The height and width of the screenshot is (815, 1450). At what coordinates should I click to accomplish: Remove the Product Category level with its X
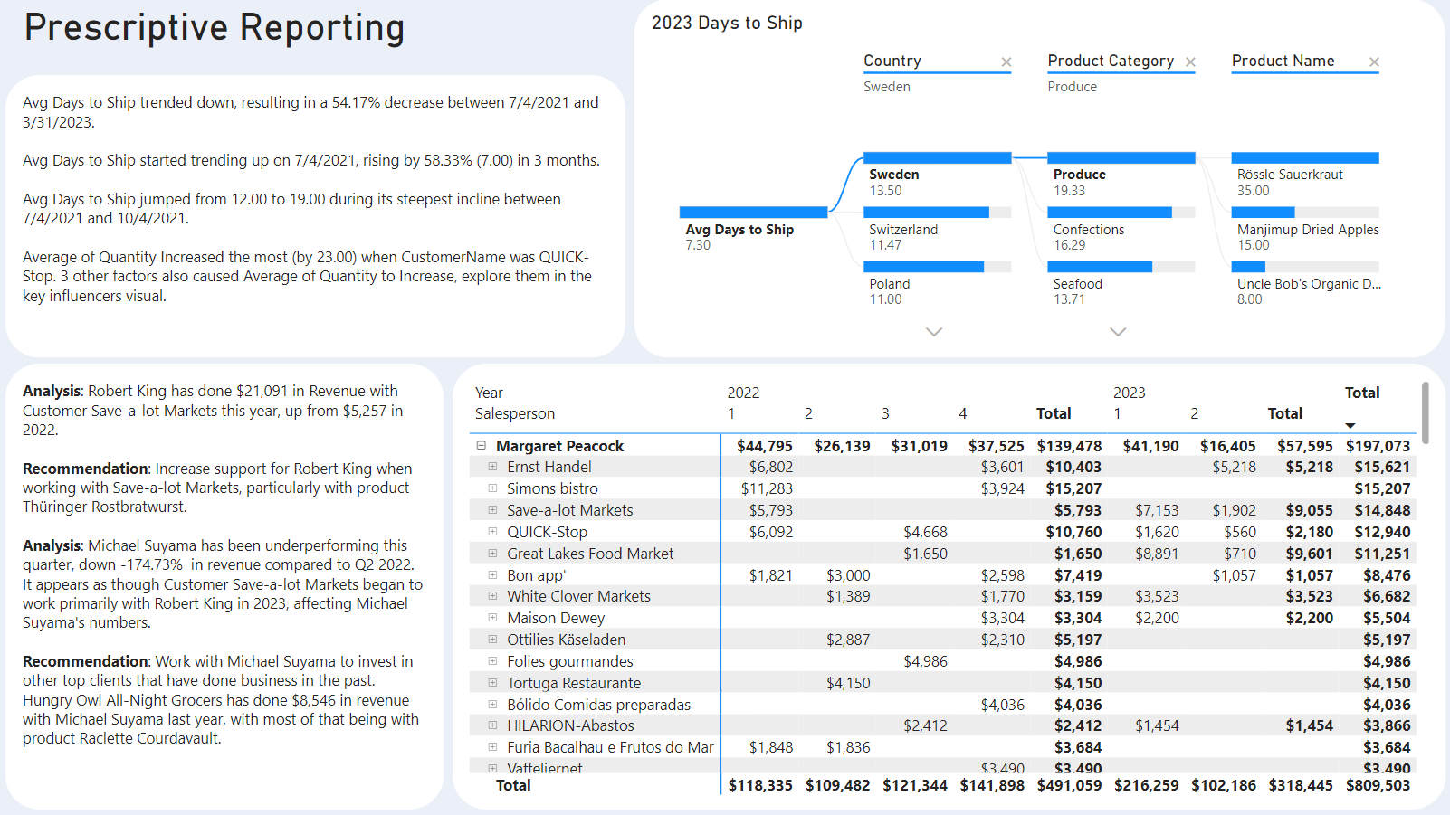pyautogui.click(x=1190, y=62)
